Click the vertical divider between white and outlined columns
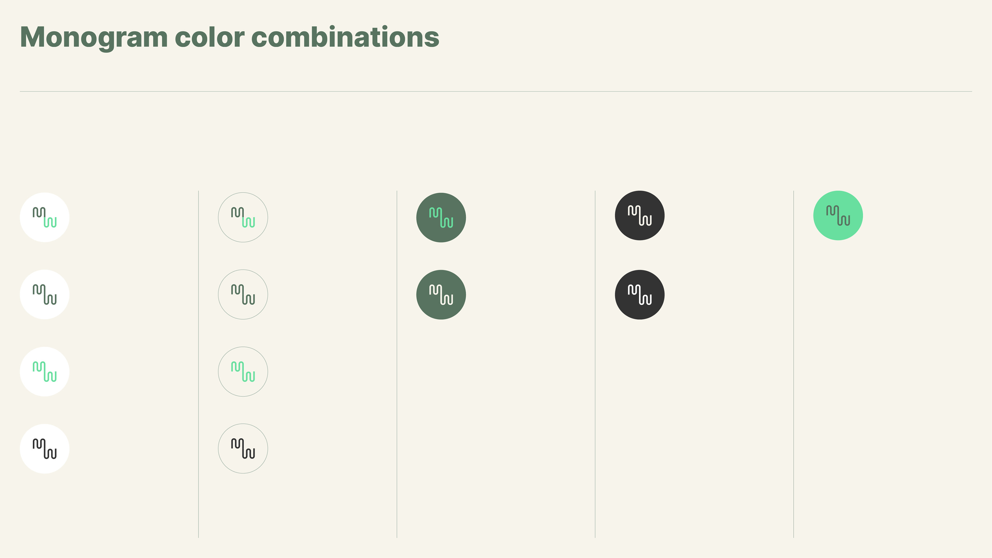Image resolution: width=992 pixels, height=558 pixels. tap(198, 364)
